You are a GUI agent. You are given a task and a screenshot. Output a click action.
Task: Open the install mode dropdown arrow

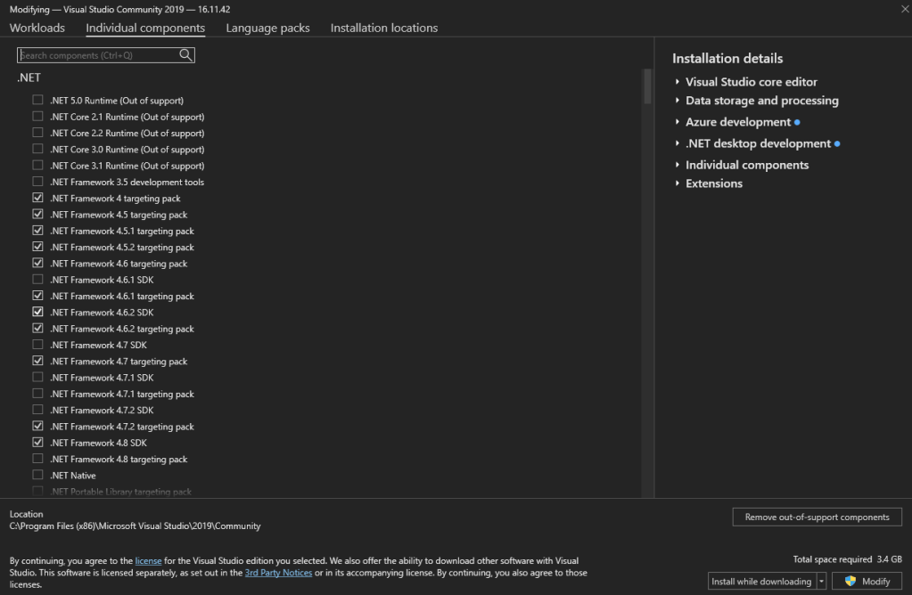[821, 581]
